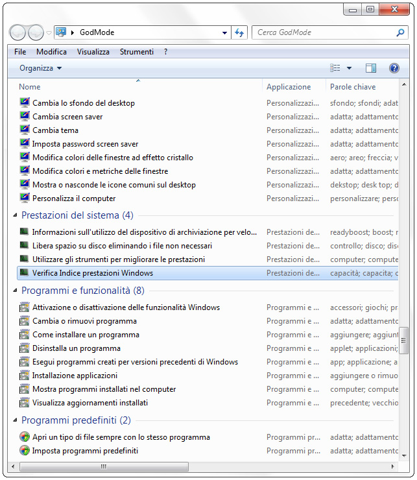Image resolution: width=417 pixels, height=480 pixels.
Task: Click the Programmi predefiniti (2) group header
Action: [76, 420]
